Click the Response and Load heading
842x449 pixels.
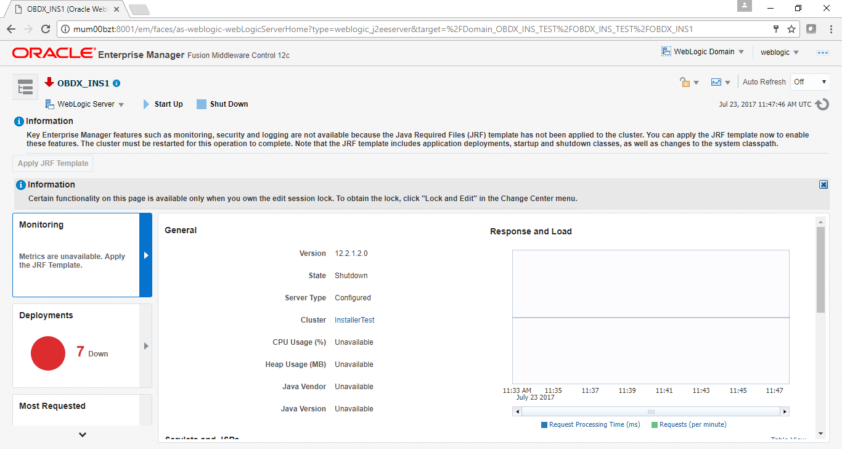(531, 231)
